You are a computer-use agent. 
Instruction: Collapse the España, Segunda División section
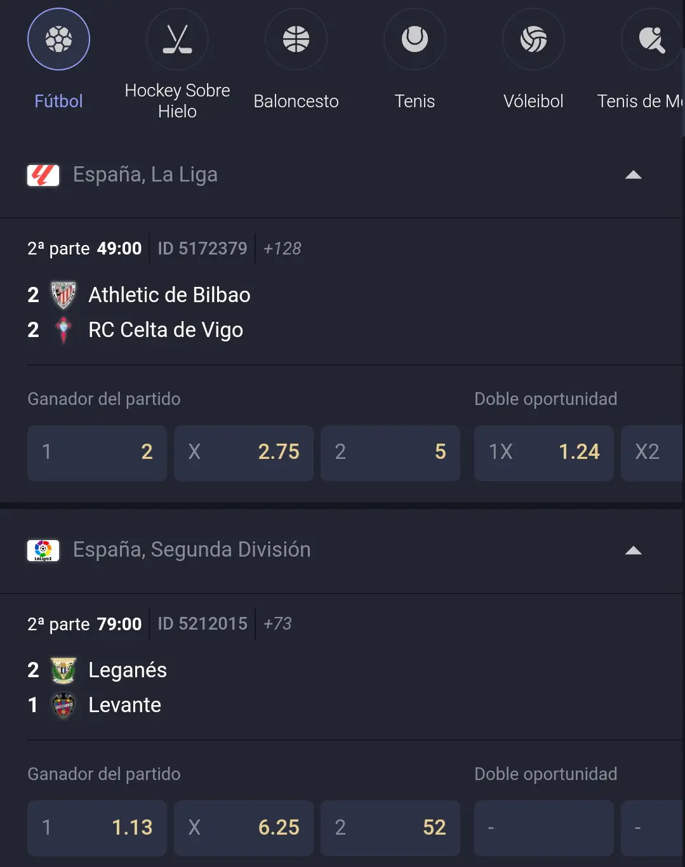(634, 550)
